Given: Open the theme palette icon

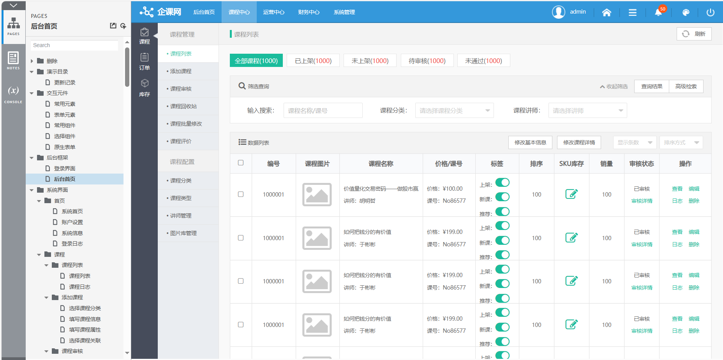Looking at the screenshot, I should pos(686,12).
